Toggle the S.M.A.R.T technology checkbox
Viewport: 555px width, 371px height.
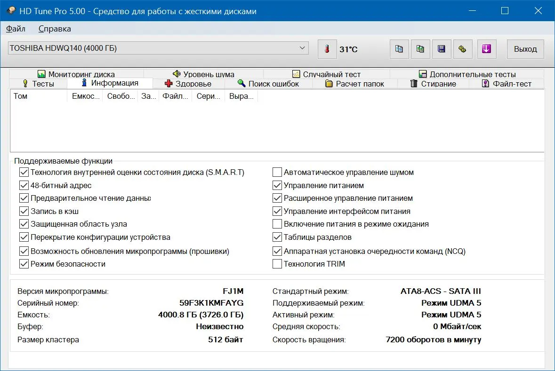[24, 172]
